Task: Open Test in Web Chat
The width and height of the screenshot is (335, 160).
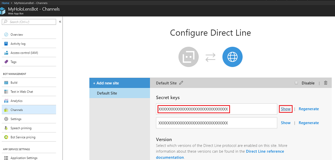Action: 21,92
